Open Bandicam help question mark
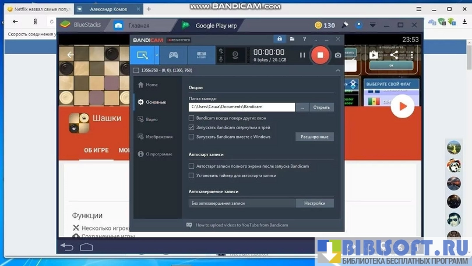472x266 pixels. [304, 39]
